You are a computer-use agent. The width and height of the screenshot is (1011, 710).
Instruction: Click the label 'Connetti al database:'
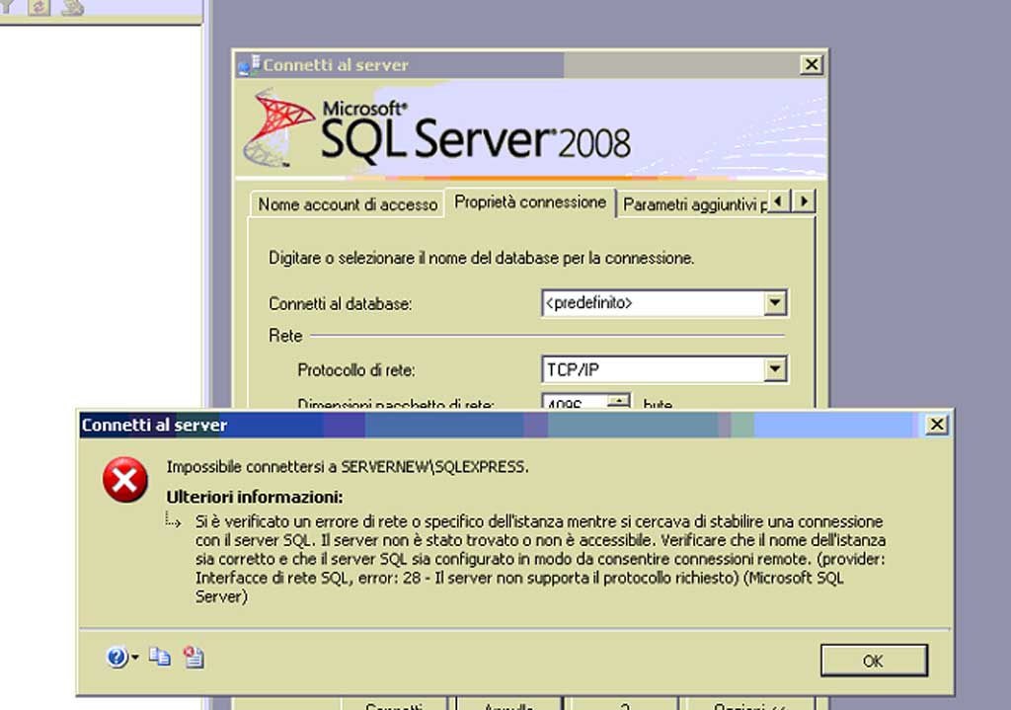coord(341,304)
